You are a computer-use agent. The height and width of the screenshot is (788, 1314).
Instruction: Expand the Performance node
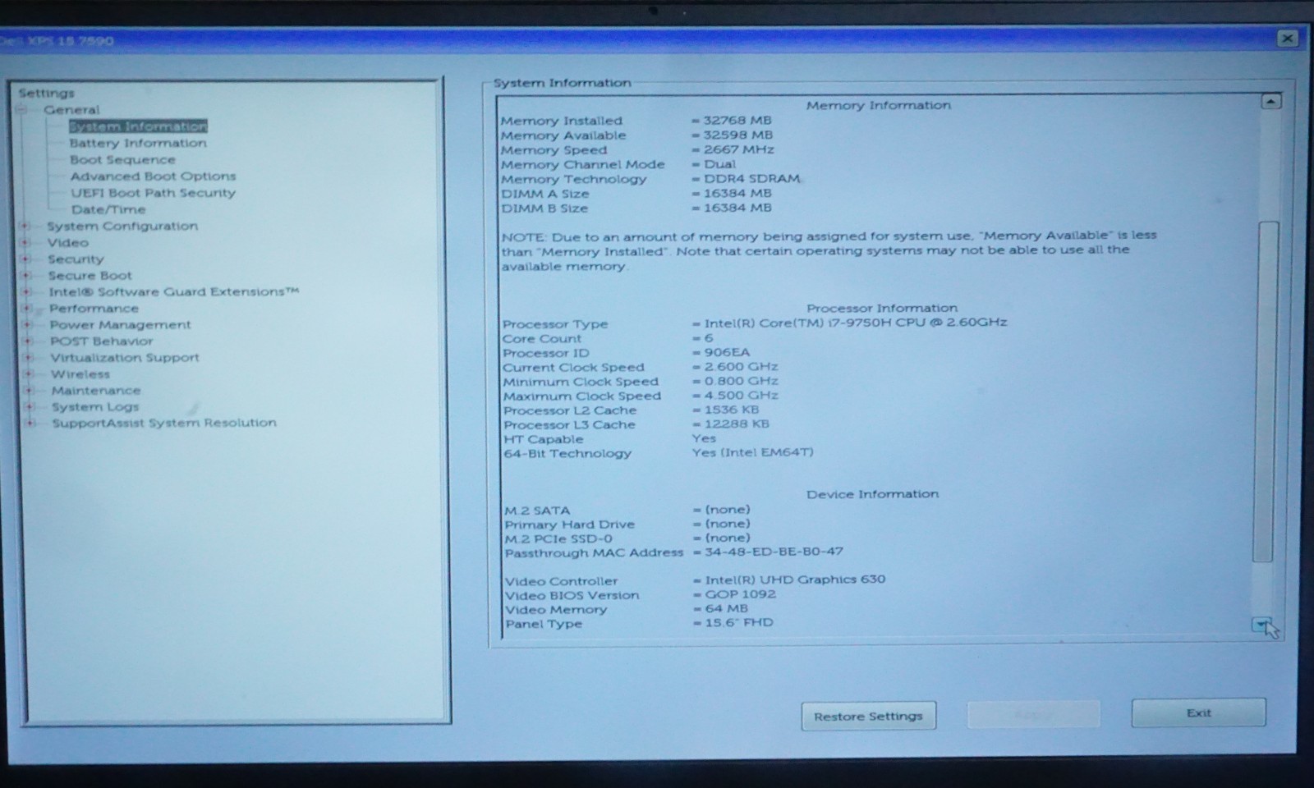coord(26,308)
